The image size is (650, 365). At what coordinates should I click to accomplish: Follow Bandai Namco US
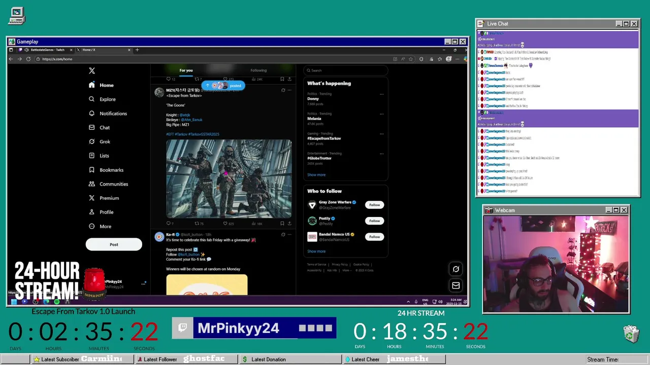coord(374,237)
